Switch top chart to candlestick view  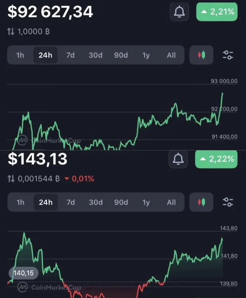pyautogui.click(x=201, y=55)
